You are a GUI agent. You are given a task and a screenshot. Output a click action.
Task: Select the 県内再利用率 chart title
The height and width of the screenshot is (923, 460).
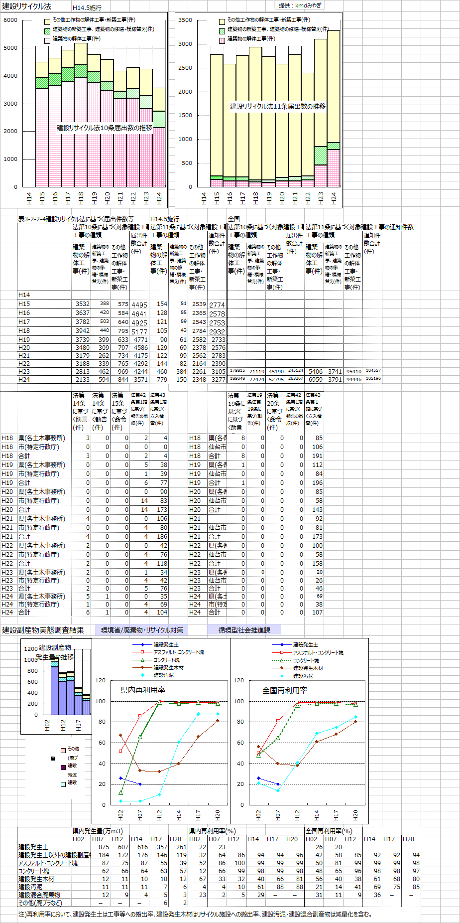143,690
